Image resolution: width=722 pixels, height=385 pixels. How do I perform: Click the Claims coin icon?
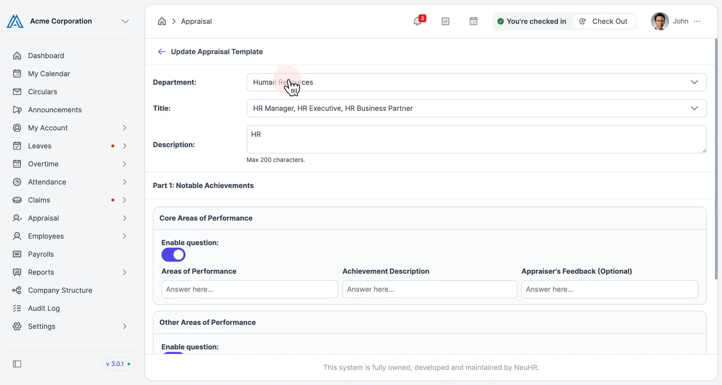[17, 200]
